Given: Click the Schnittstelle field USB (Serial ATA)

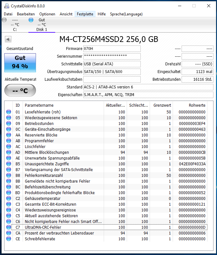Looking at the screenshot, I should coord(112,64).
